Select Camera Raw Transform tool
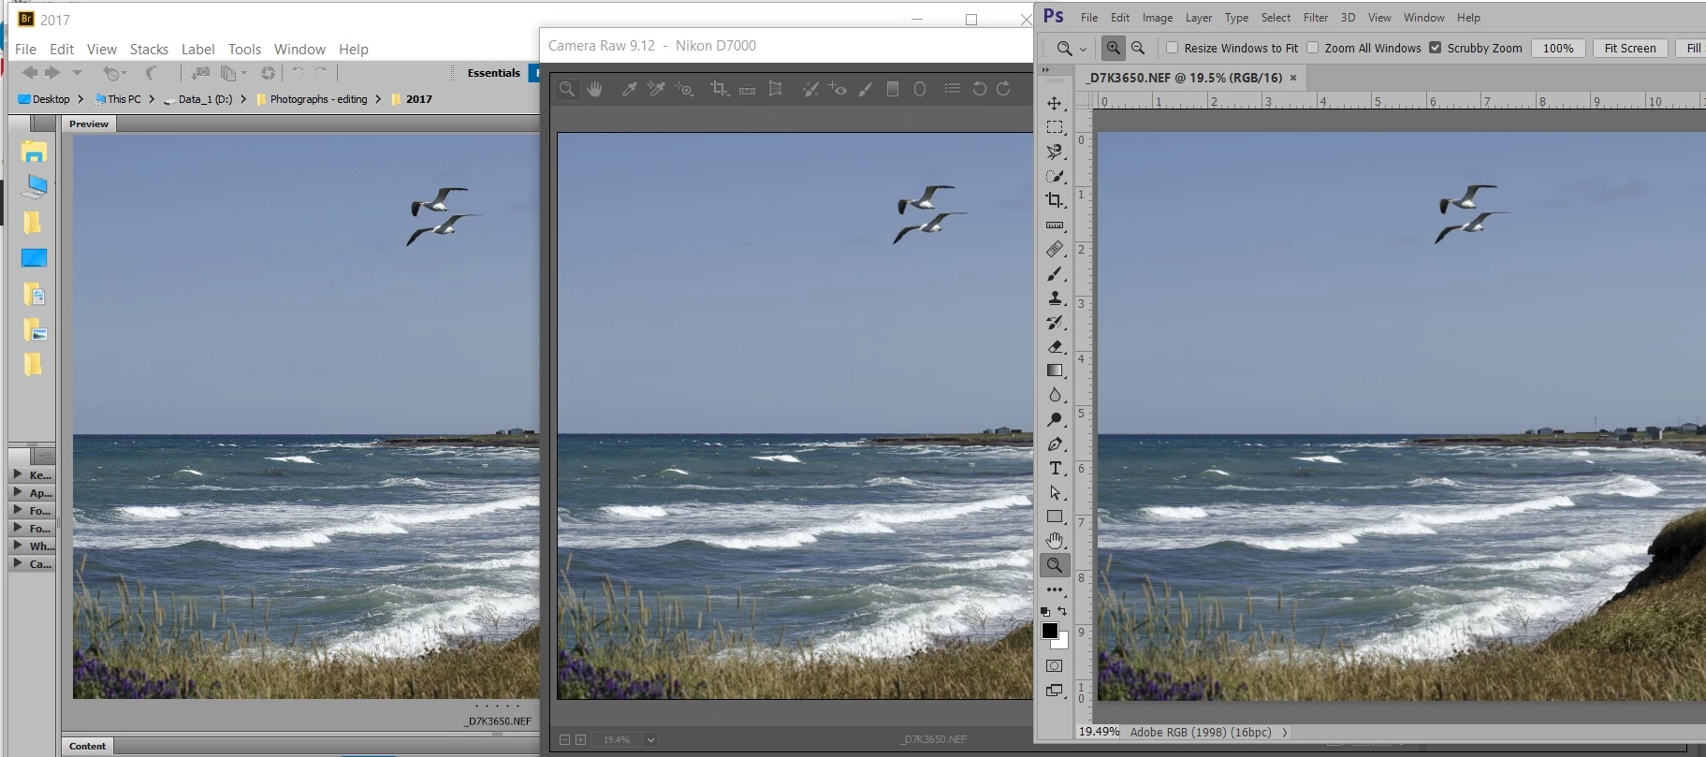The height and width of the screenshot is (757, 1706). coord(775,89)
